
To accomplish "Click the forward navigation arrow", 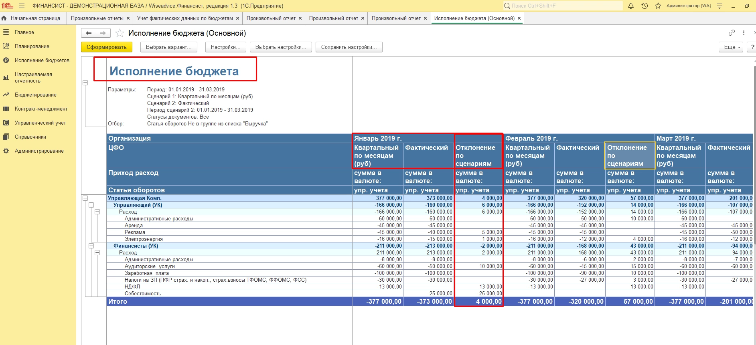I will tap(103, 33).
